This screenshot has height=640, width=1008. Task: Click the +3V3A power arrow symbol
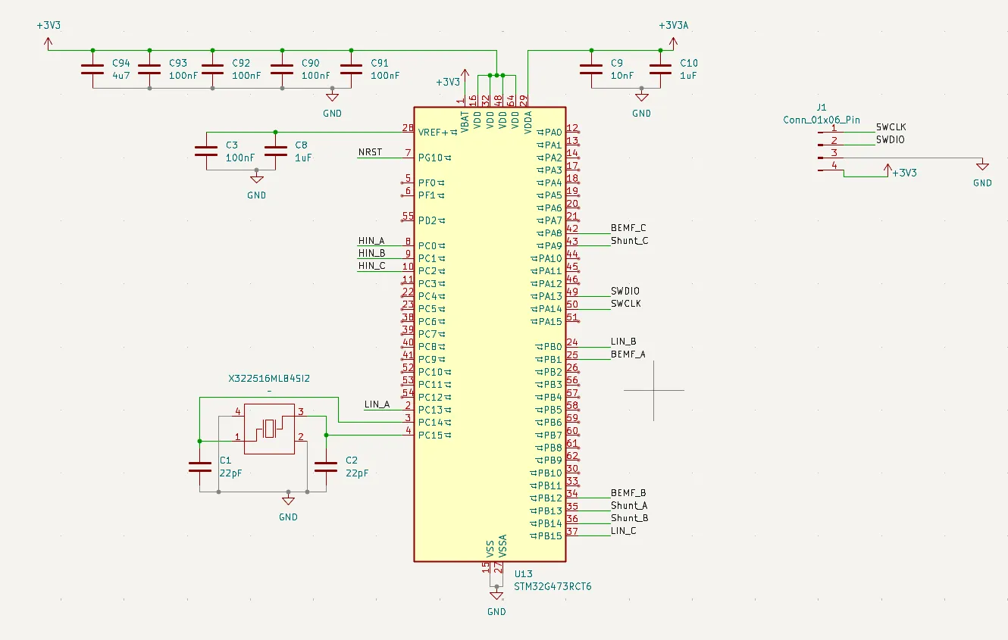pos(673,42)
